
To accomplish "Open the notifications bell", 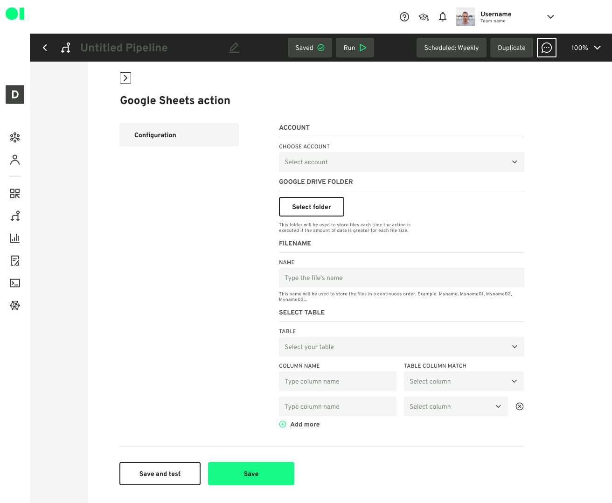I will tap(443, 17).
